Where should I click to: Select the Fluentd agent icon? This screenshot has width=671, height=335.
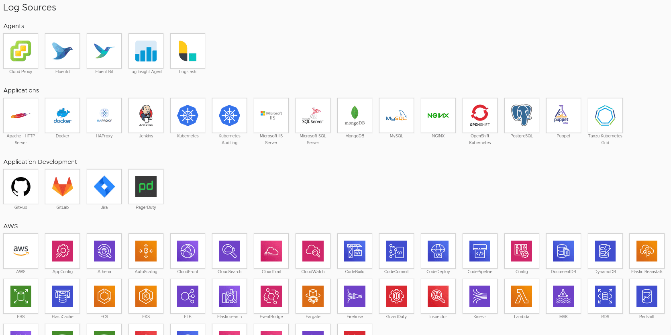pos(63,51)
